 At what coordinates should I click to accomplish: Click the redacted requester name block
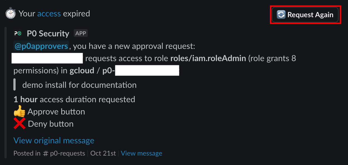(47, 59)
